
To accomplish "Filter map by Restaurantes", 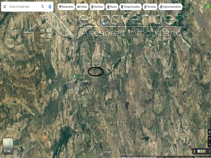I will click(x=66, y=7).
